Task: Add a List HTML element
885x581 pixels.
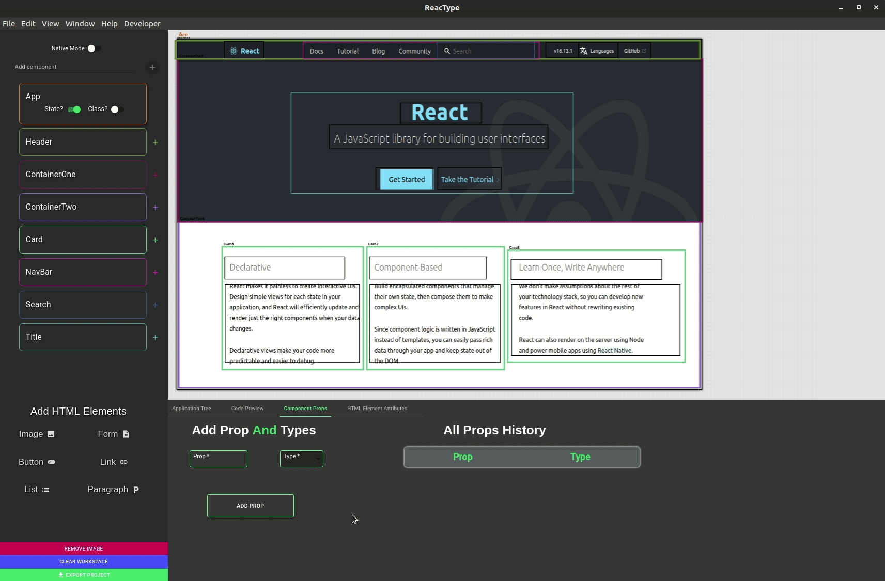Action: [37, 490]
